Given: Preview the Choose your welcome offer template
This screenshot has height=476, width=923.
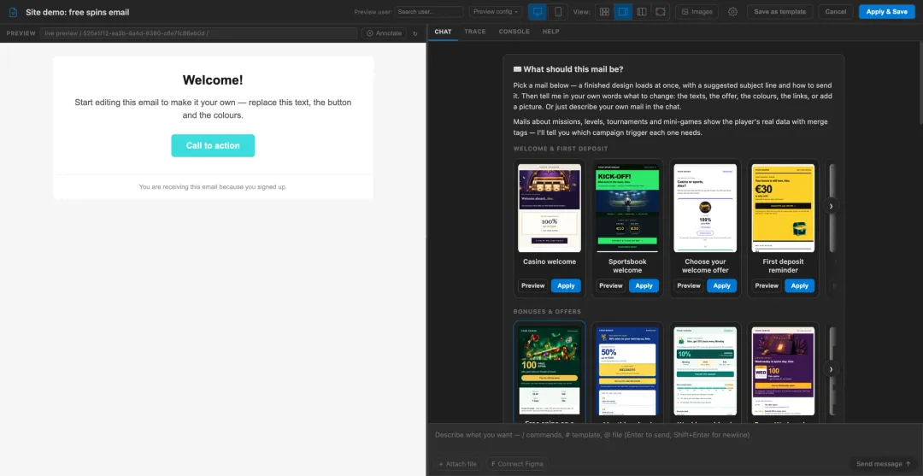Looking at the screenshot, I should point(689,285).
